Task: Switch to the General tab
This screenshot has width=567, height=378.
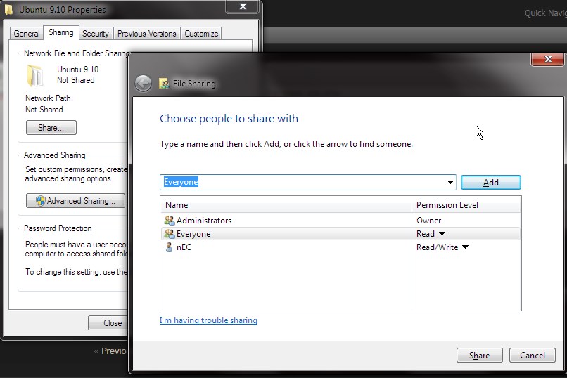Action: click(27, 34)
